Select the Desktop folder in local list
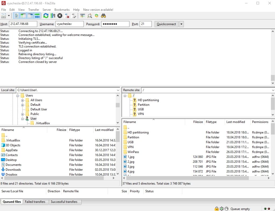The height and width of the screenshot is (211, 275). pos(11,160)
